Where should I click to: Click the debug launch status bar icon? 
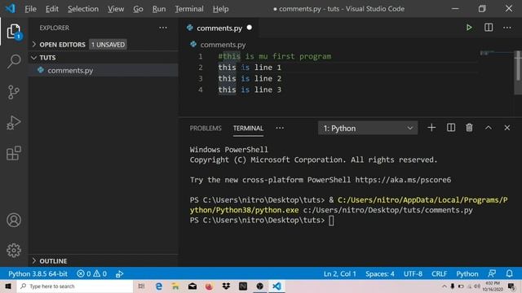click(120, 273)
